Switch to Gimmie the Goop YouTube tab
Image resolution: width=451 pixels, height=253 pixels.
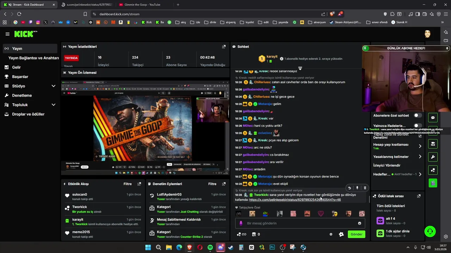pos(144,5)
